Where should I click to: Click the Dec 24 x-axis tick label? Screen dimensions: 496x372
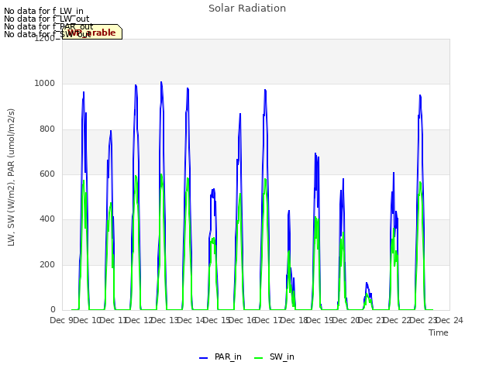coord(449,320)
